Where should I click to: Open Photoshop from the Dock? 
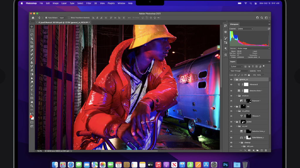[225, 165]
